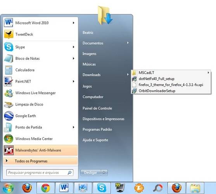The image size is (216, 194).
Task: Click the orange gear taskbar icon
Action: 139,188
